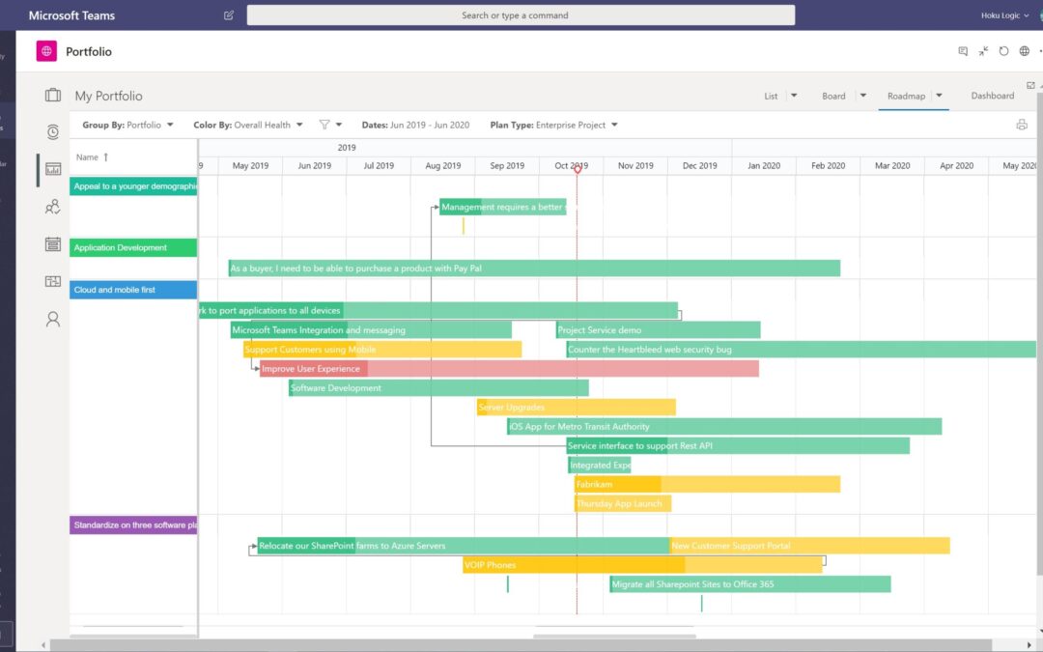
Task: Open the board layout sidebar icon
Action: click(x=52, y=281)
